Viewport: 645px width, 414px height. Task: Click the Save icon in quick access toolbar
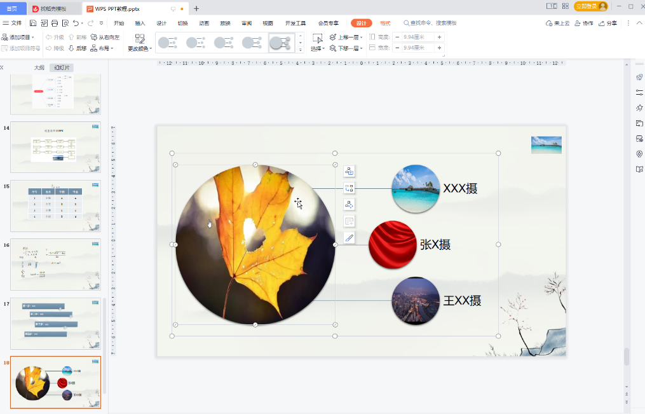pos(33,23)
